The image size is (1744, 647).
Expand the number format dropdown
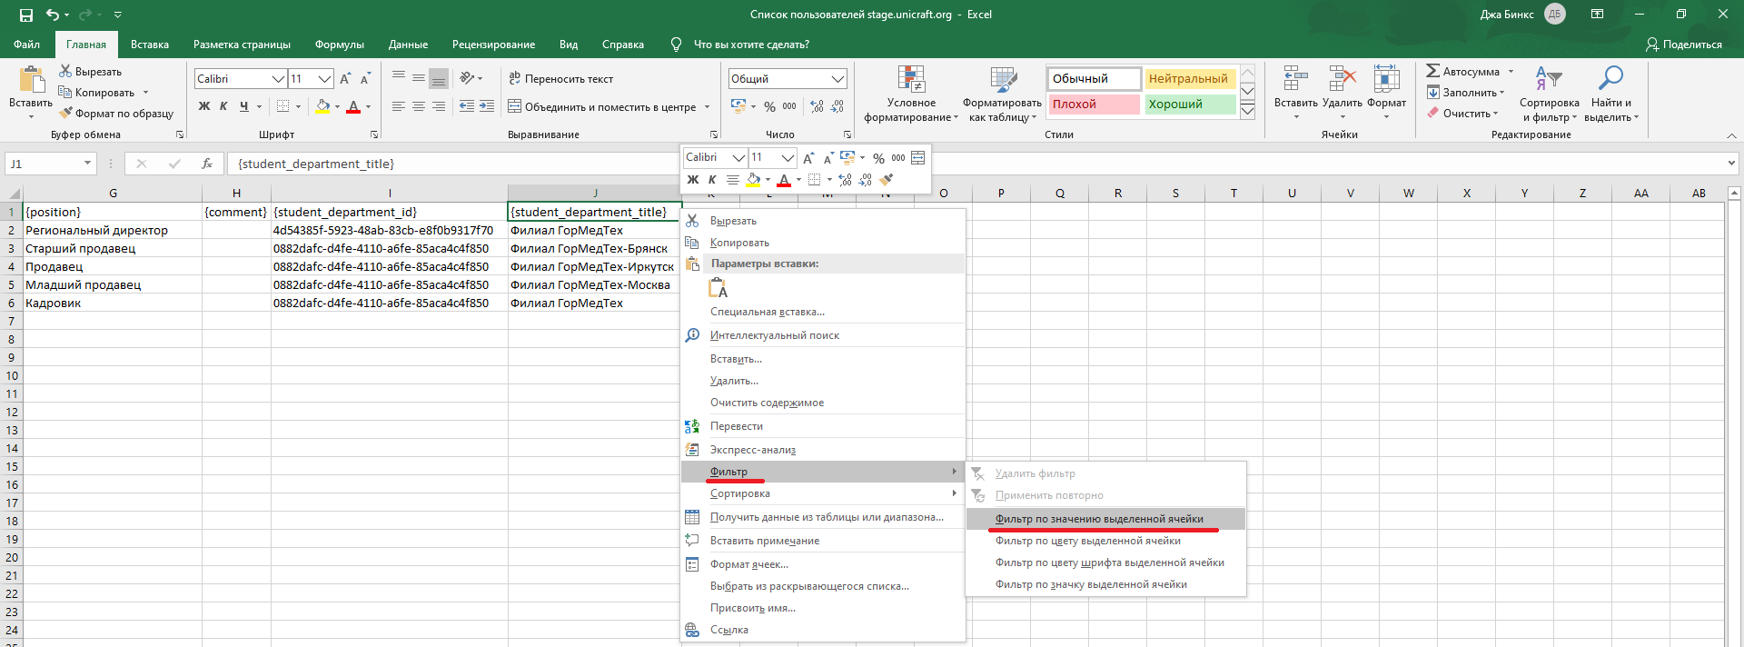click(x=837, y=79)
